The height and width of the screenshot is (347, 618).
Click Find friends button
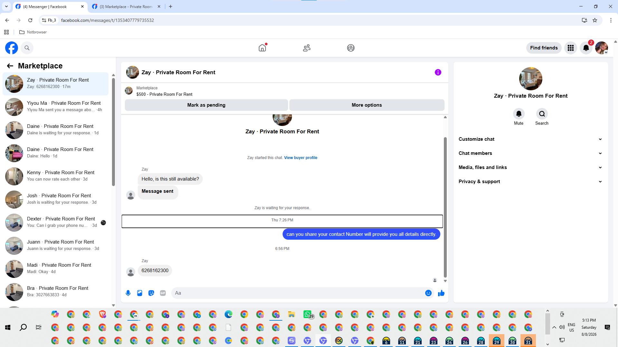tap(544, 48)
